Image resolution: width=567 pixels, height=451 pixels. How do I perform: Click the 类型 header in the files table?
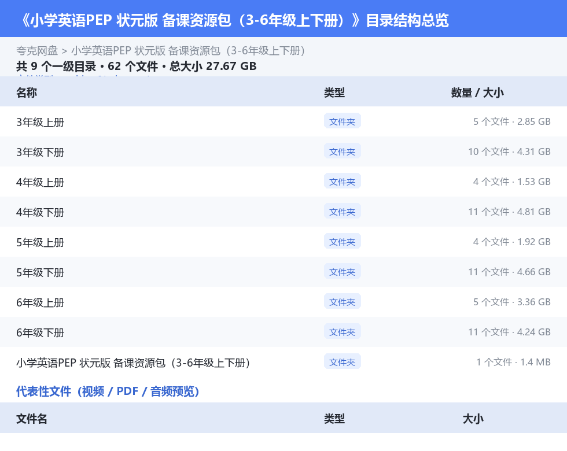pos(334,419)
